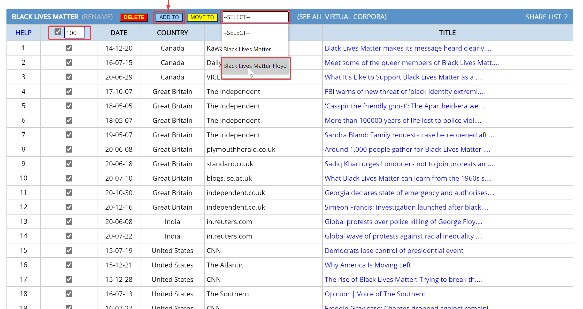Open 'Opinion | Voice of The Southern' link
Screen dimensions: 583x309
point(375,294)
